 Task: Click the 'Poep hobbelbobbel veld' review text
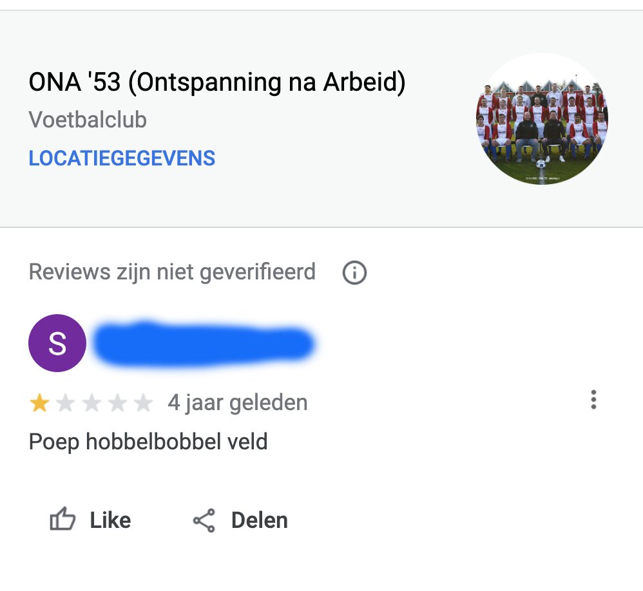pos(148,442)
